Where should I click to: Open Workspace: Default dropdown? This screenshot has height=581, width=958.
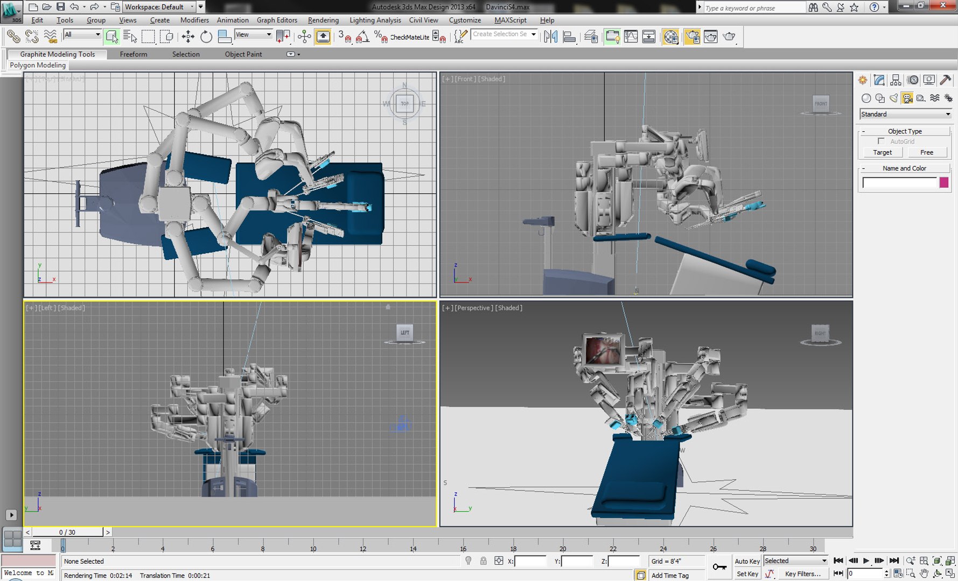coord(159,7)
